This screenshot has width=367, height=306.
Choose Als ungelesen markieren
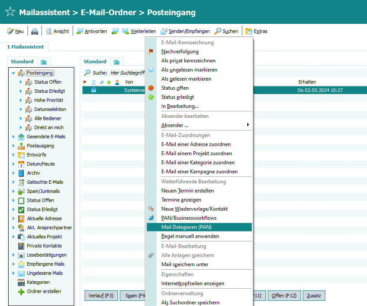point(189,70)
